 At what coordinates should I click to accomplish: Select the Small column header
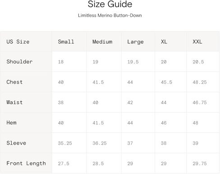[x=66, y=42]
